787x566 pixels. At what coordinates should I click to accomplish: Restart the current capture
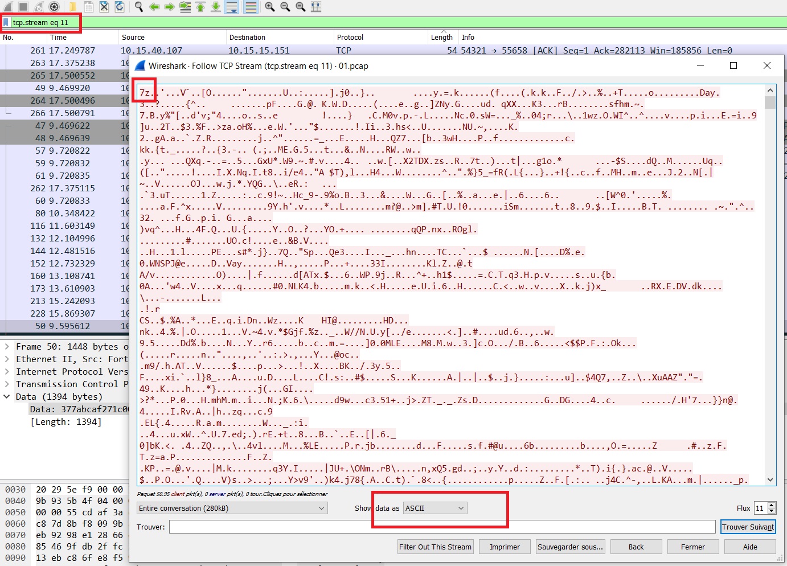tap(38, 7)
